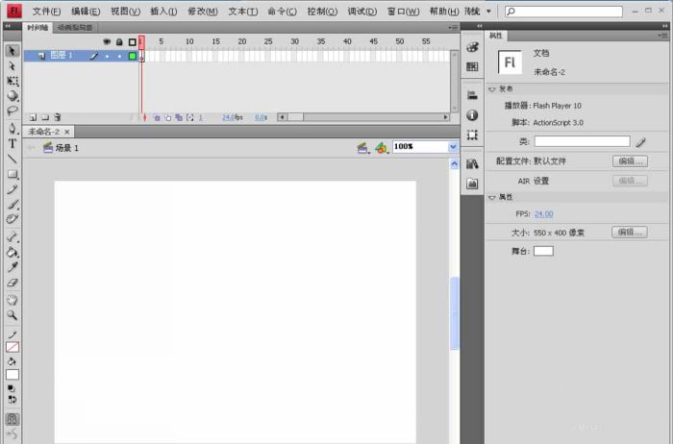Image resolution: width=673 pixels, height=444 pixels.
Task: Toggle outline view for 图层 1
Action: 133,57
